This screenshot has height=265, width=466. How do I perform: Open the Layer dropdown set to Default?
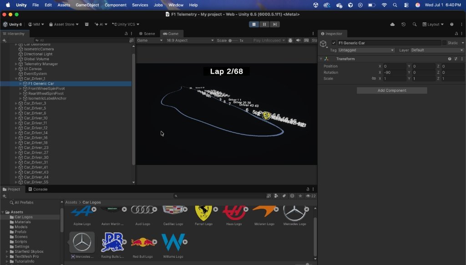coord(437,50)
